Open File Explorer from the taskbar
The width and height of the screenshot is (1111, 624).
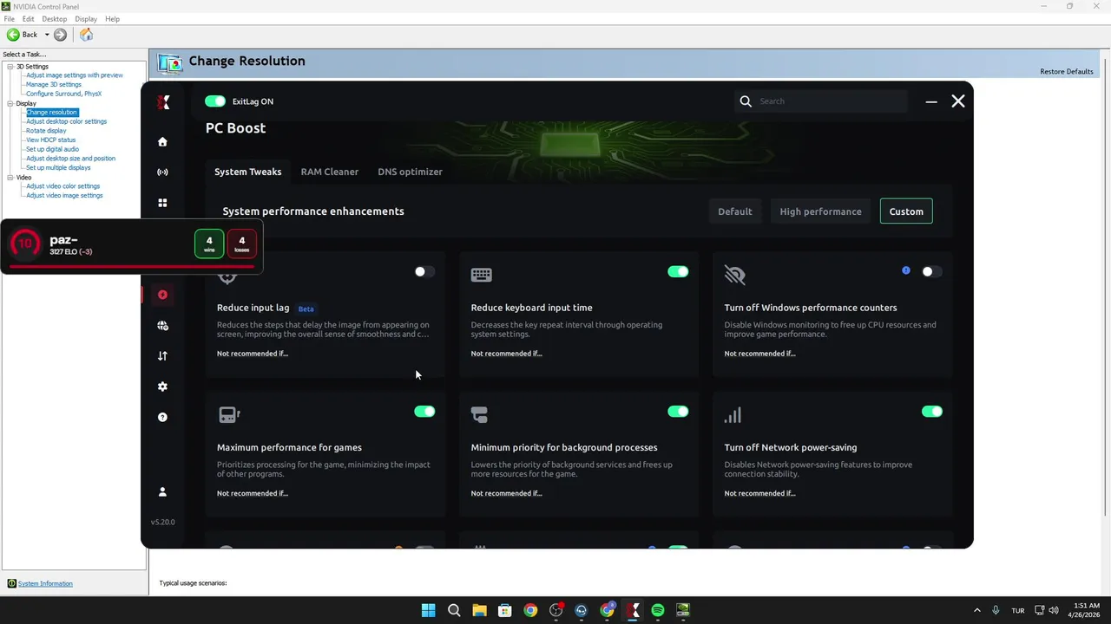479,610
